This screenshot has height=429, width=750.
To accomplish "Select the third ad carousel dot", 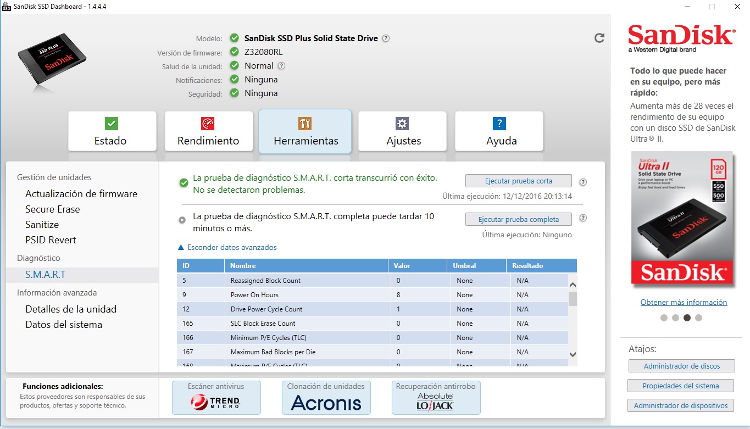I will coord(687,317).
